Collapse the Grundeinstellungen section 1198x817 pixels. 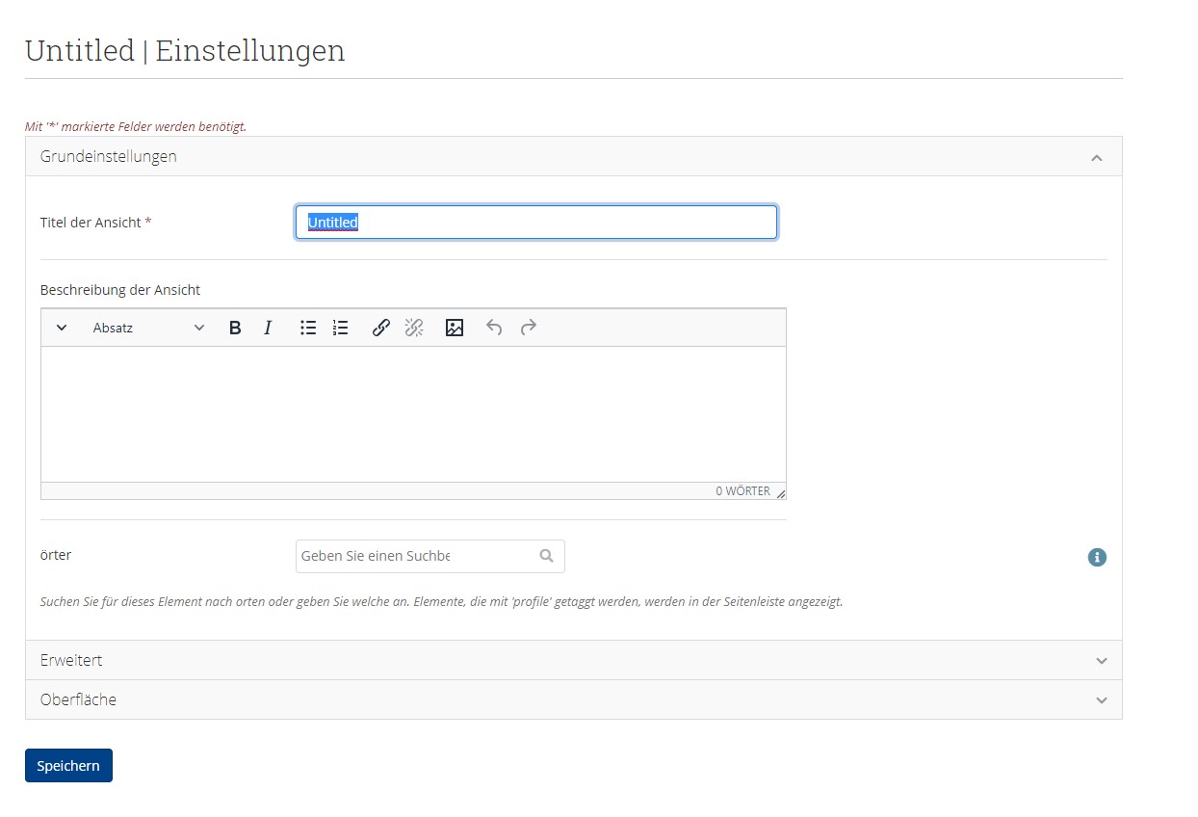(x=574, y=156)
